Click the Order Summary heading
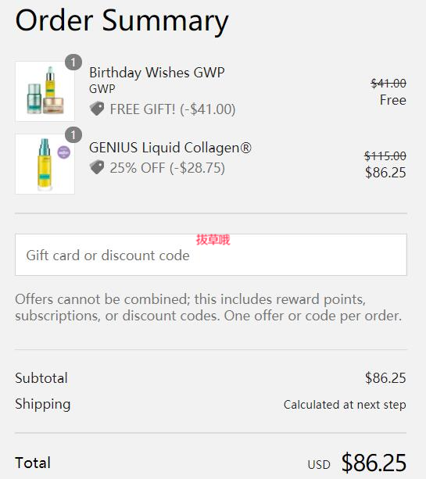Screen dimensions: 426x479 122,21
